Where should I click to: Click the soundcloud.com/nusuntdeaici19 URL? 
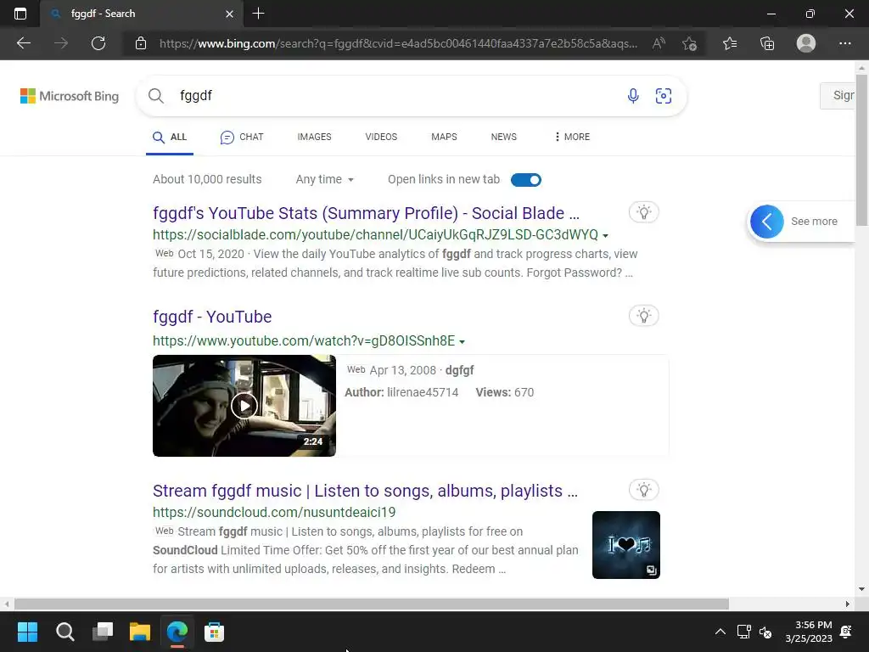pyautogui.click(x=274, y=512)
